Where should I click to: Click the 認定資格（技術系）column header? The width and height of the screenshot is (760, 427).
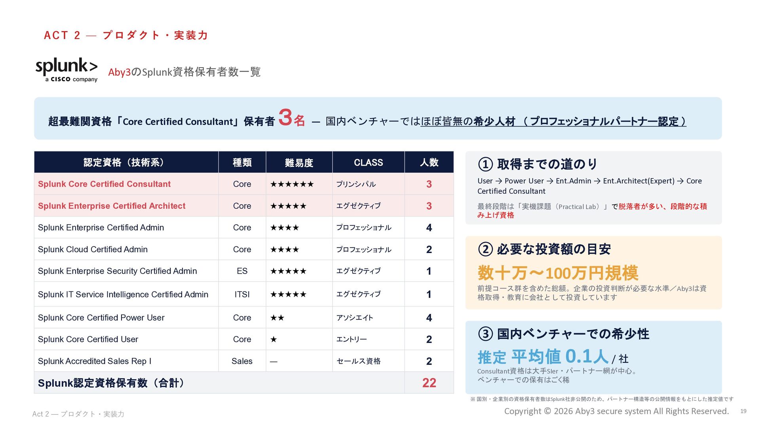[126, 162]
